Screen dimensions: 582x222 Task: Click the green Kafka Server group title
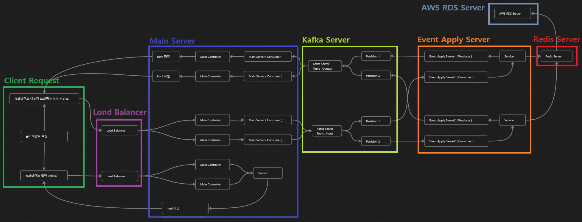[326, 40]
